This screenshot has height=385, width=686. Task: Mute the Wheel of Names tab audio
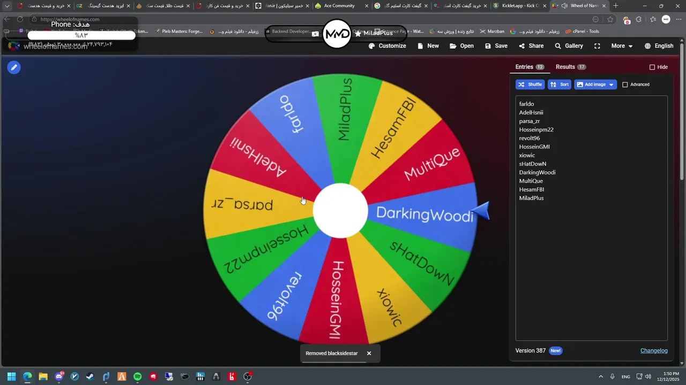coord(564,6)
